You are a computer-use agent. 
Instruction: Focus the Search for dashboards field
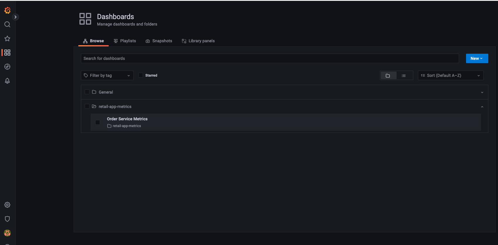[270, 58]
